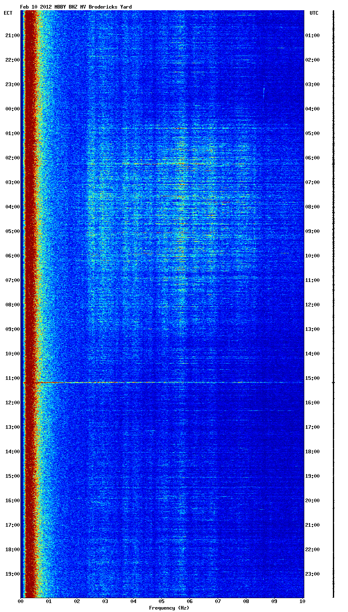Select the ECT axis label '15:00'
The image size is (348, 612).
tap(12, 476)
